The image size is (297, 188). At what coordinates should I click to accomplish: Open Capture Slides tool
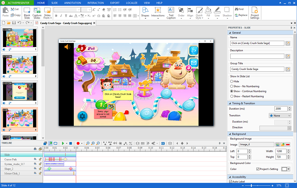pos(37,13)
